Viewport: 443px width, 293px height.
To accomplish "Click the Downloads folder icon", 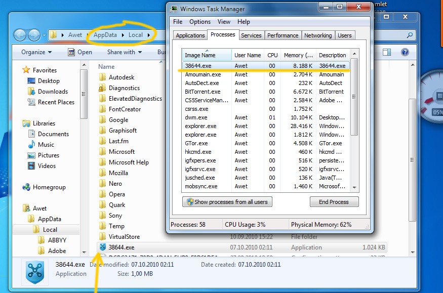I will (x=31, y=91).
